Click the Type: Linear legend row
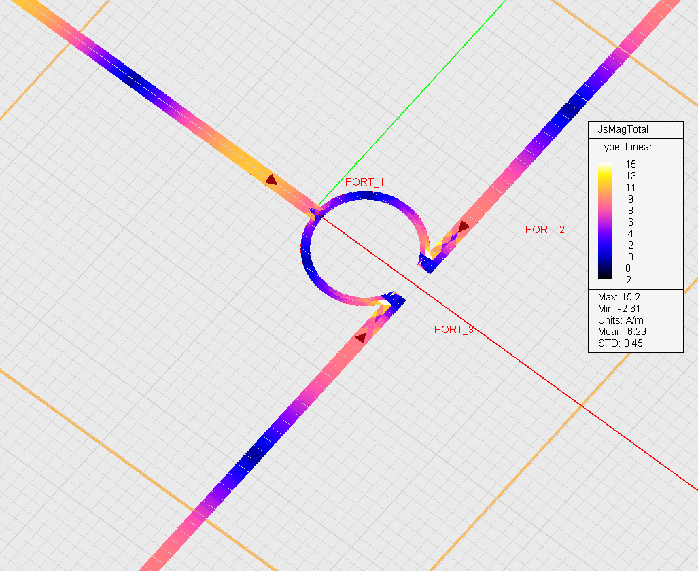Image resolution: width=698 pixels, height=571 pixels. (x=625, y=147)
